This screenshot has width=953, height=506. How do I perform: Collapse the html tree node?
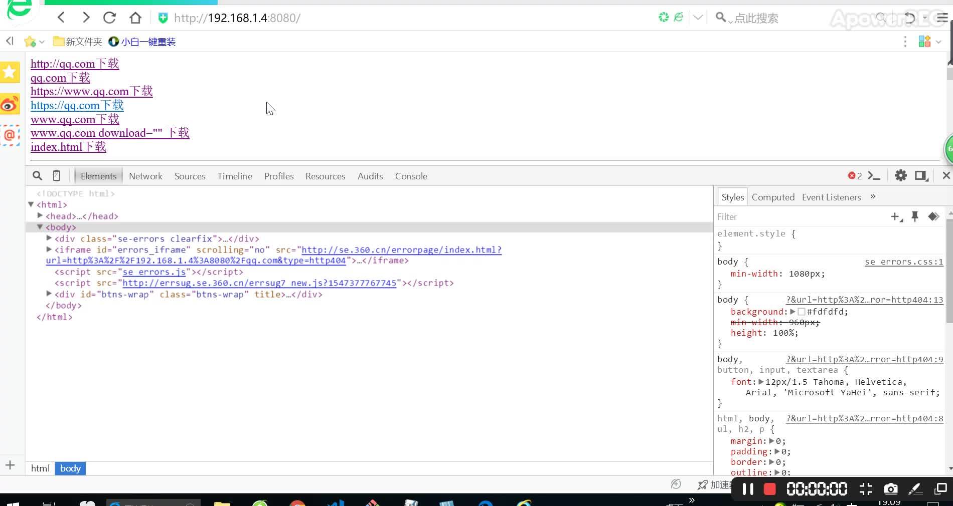(31, 204)
